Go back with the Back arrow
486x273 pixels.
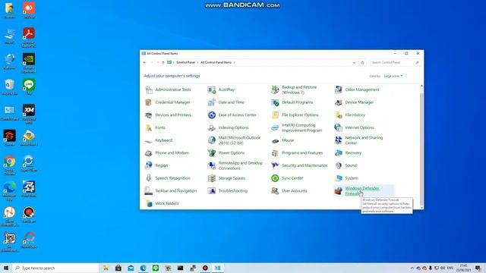click(x=144, y=62)
